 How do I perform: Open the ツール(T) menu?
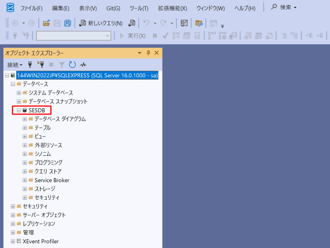tap(139, 8)
